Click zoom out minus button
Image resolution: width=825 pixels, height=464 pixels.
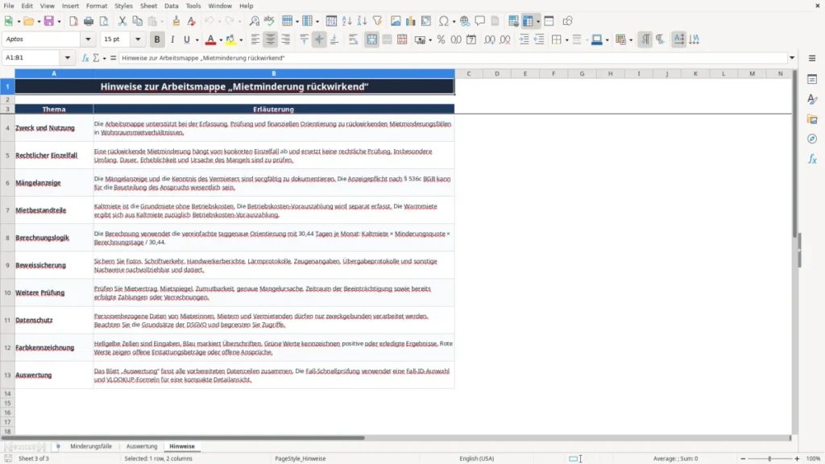coord(743,458)
